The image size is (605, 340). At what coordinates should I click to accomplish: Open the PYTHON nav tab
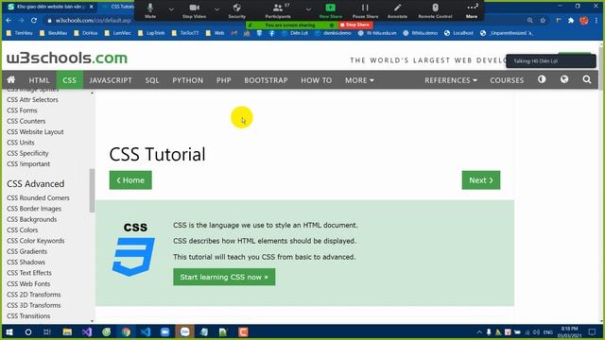coord(187,80)
